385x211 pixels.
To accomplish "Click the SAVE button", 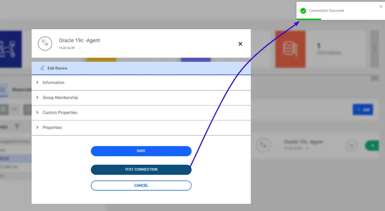I will (141, 151).
